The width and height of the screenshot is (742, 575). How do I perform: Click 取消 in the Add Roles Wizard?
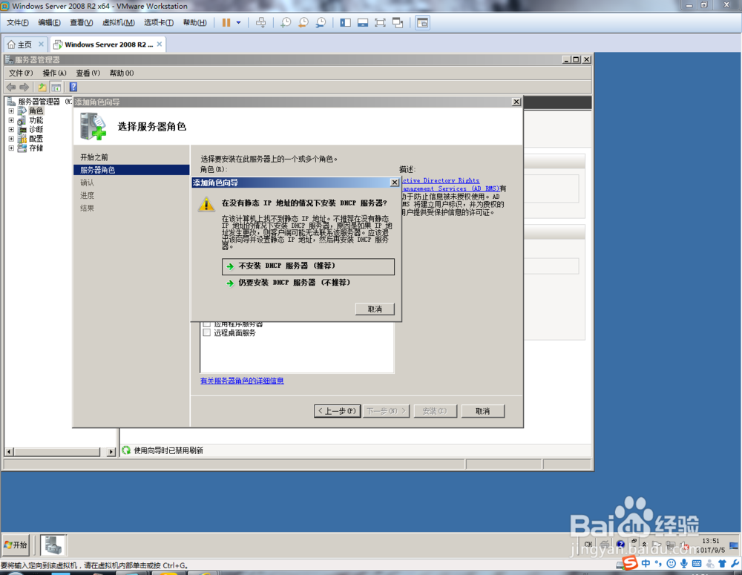(x=483, y=411)
